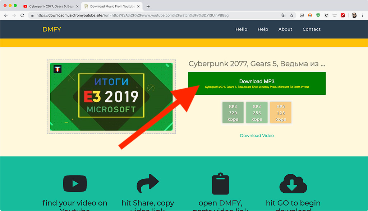Click the green Download MP3 button

pos(257,84)
